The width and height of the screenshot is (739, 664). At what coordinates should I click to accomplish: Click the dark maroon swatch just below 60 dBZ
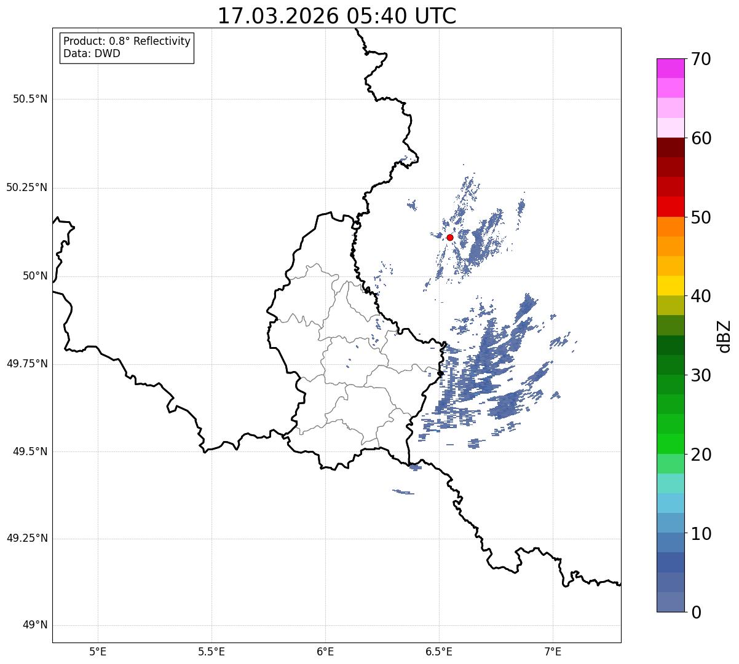(670, 147)
